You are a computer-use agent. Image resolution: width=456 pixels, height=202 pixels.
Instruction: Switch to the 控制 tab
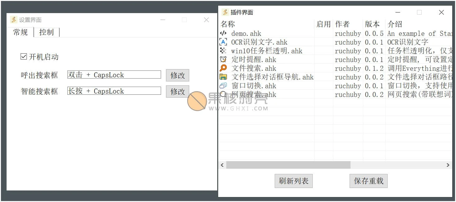coord(47,32)
